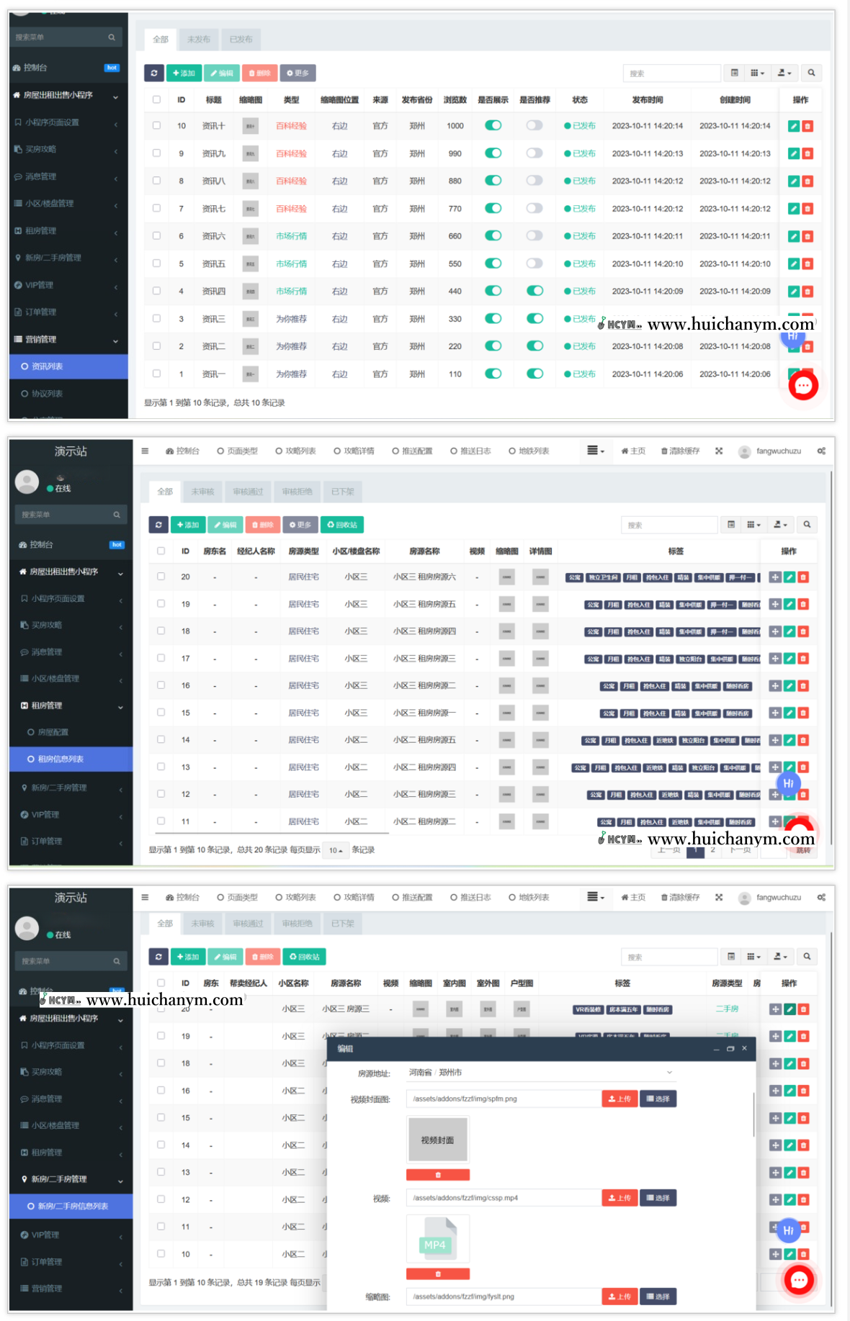Viewport: 850px width, 1321px height.
Task: Switch to the 审核拒绝 tab in rental list
Action: (297, 492)
